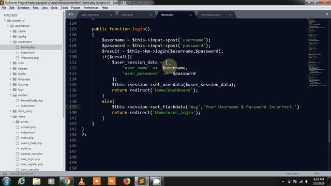The image size is (331, 186).
Task: Expand the config folder
Action: click(x=10, y=37)
